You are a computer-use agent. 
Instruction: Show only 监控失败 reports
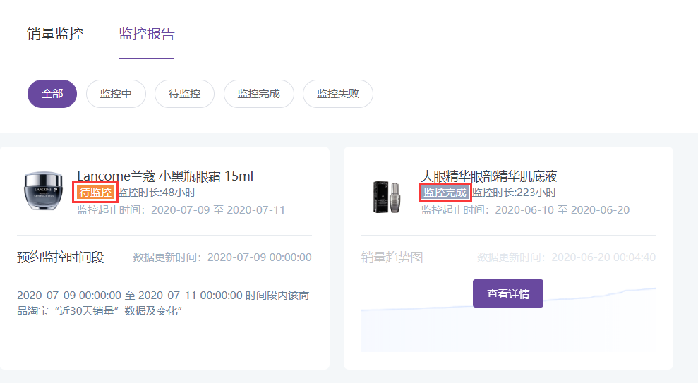(338, 93)
